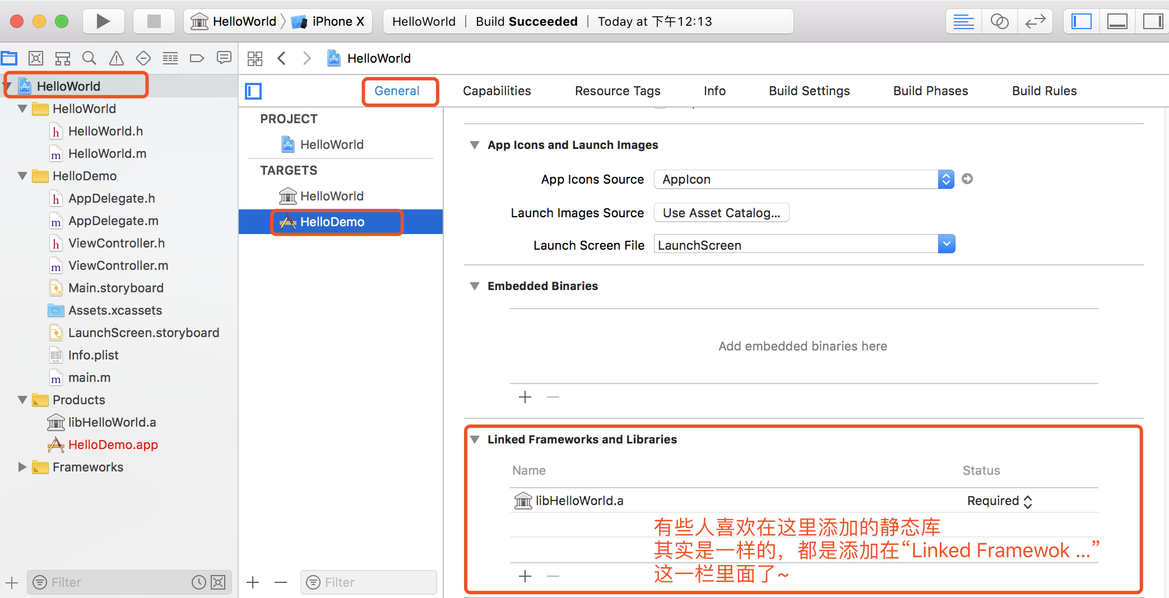Open App Icons Source dropdown
The image size is (1169, 598).
point(804,179)
